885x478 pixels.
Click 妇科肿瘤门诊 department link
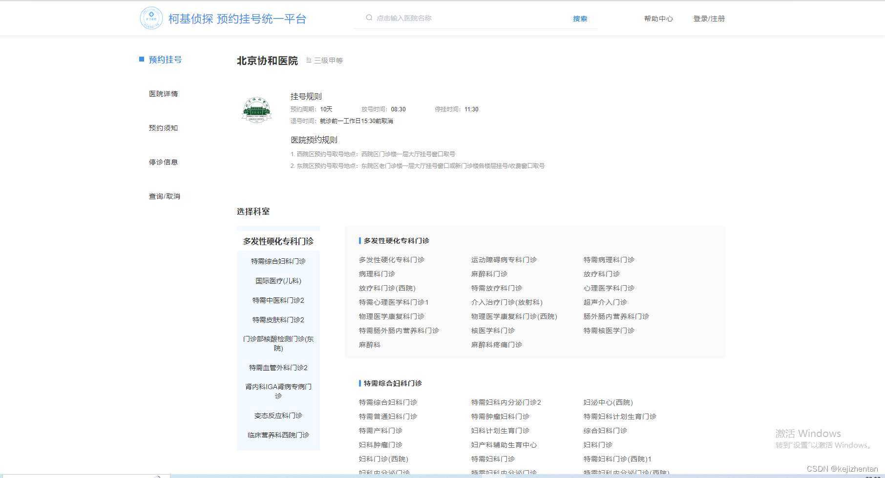pos(381,445)
